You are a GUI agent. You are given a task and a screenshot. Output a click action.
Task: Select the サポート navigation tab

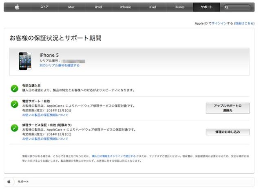(x=206, y=7)
